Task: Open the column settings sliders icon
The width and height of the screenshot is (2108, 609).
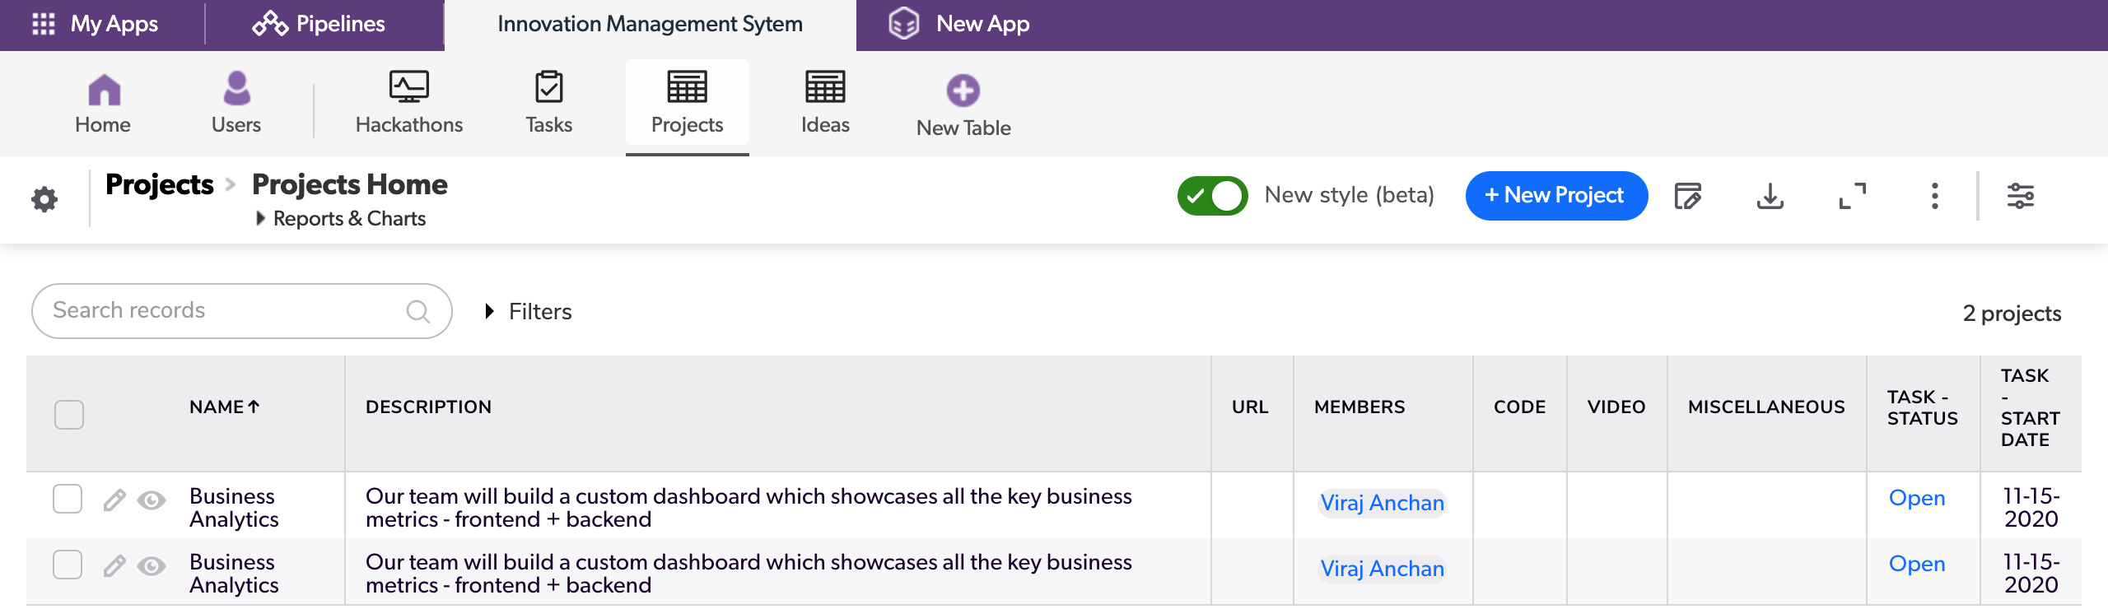Action: 2020,197
